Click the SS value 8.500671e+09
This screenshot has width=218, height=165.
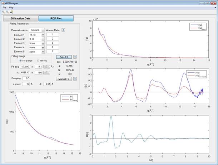(x=70, y=62)
